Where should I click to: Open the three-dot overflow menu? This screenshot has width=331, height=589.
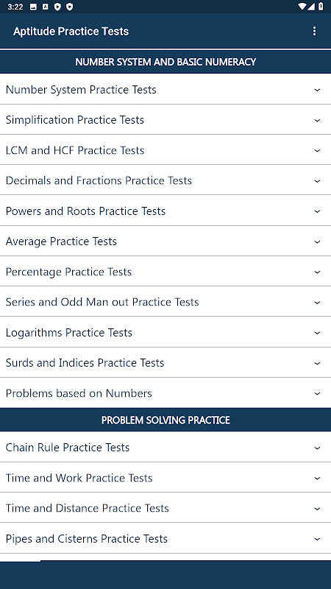[314, 31]
